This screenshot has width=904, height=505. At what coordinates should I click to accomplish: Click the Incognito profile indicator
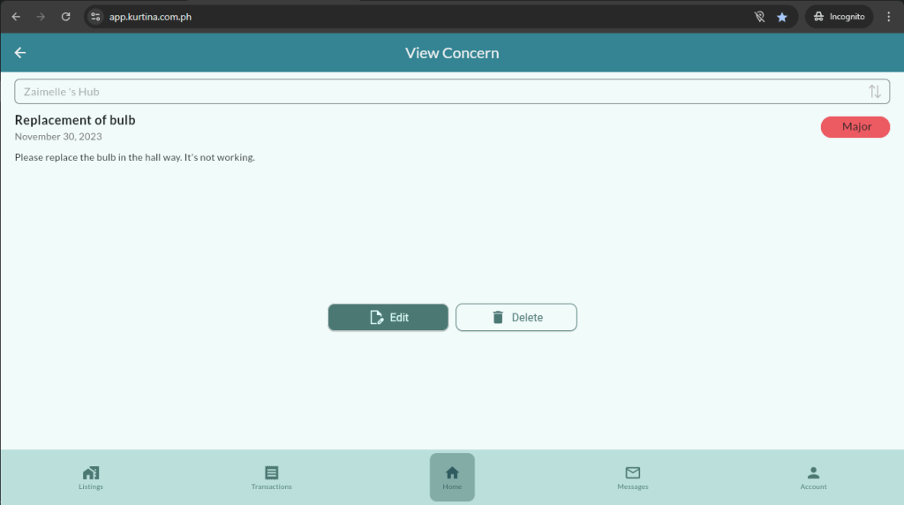(839, 17)
